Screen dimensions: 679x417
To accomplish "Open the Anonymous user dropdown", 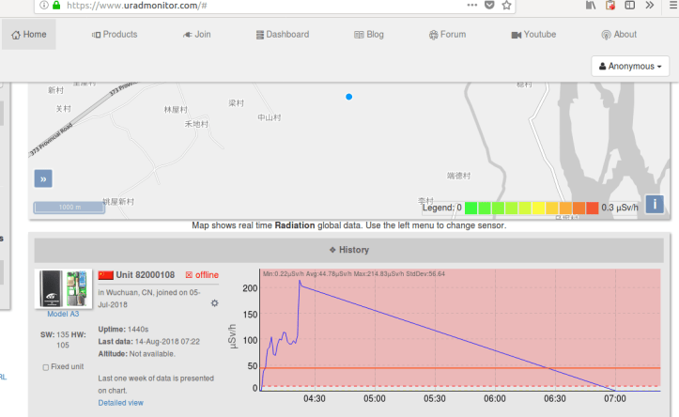I will [x=631, y=67].
